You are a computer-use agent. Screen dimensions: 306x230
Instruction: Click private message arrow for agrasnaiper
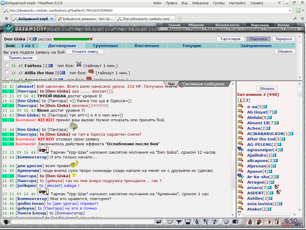[241, 149]
